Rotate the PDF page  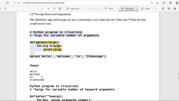coord(54,9)
